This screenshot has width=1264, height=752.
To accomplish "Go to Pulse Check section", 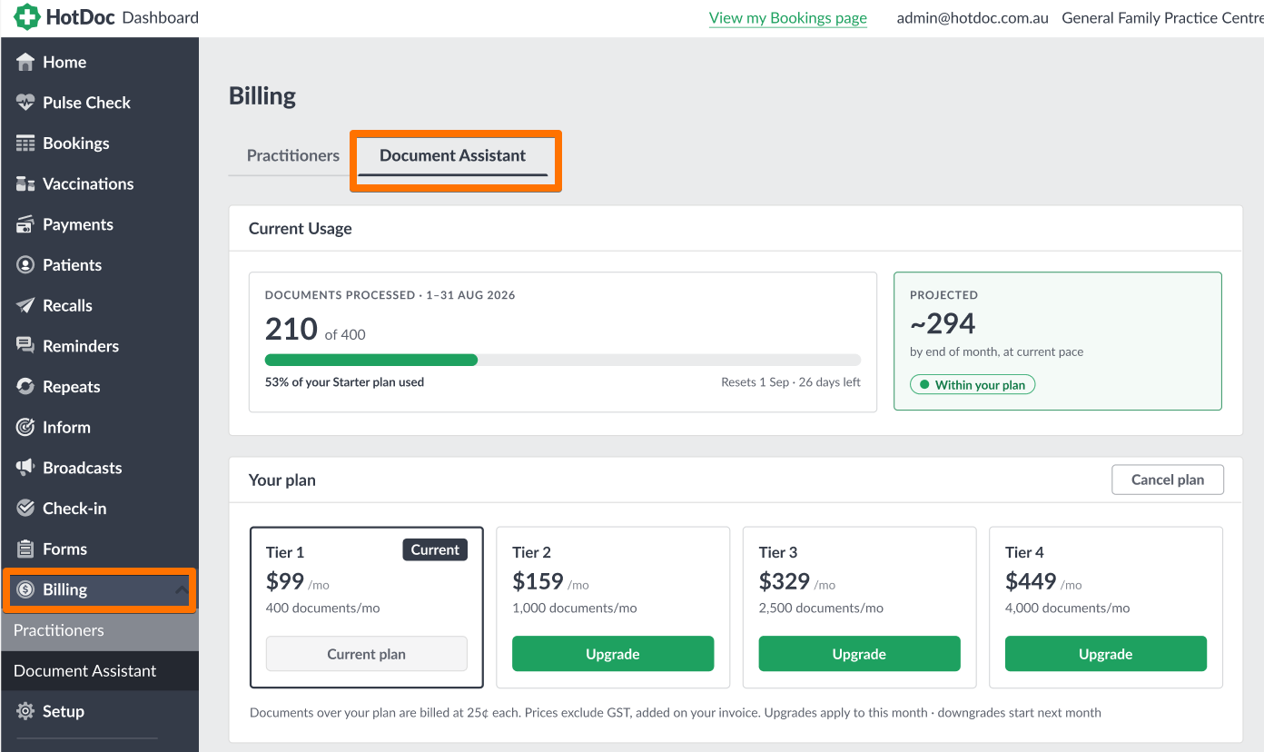I will click(x=99, y=103).
